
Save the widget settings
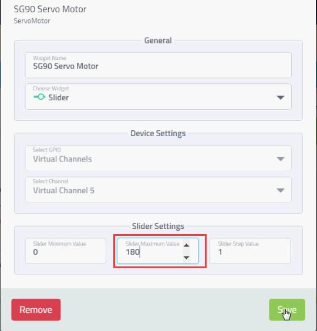point(287,310)
